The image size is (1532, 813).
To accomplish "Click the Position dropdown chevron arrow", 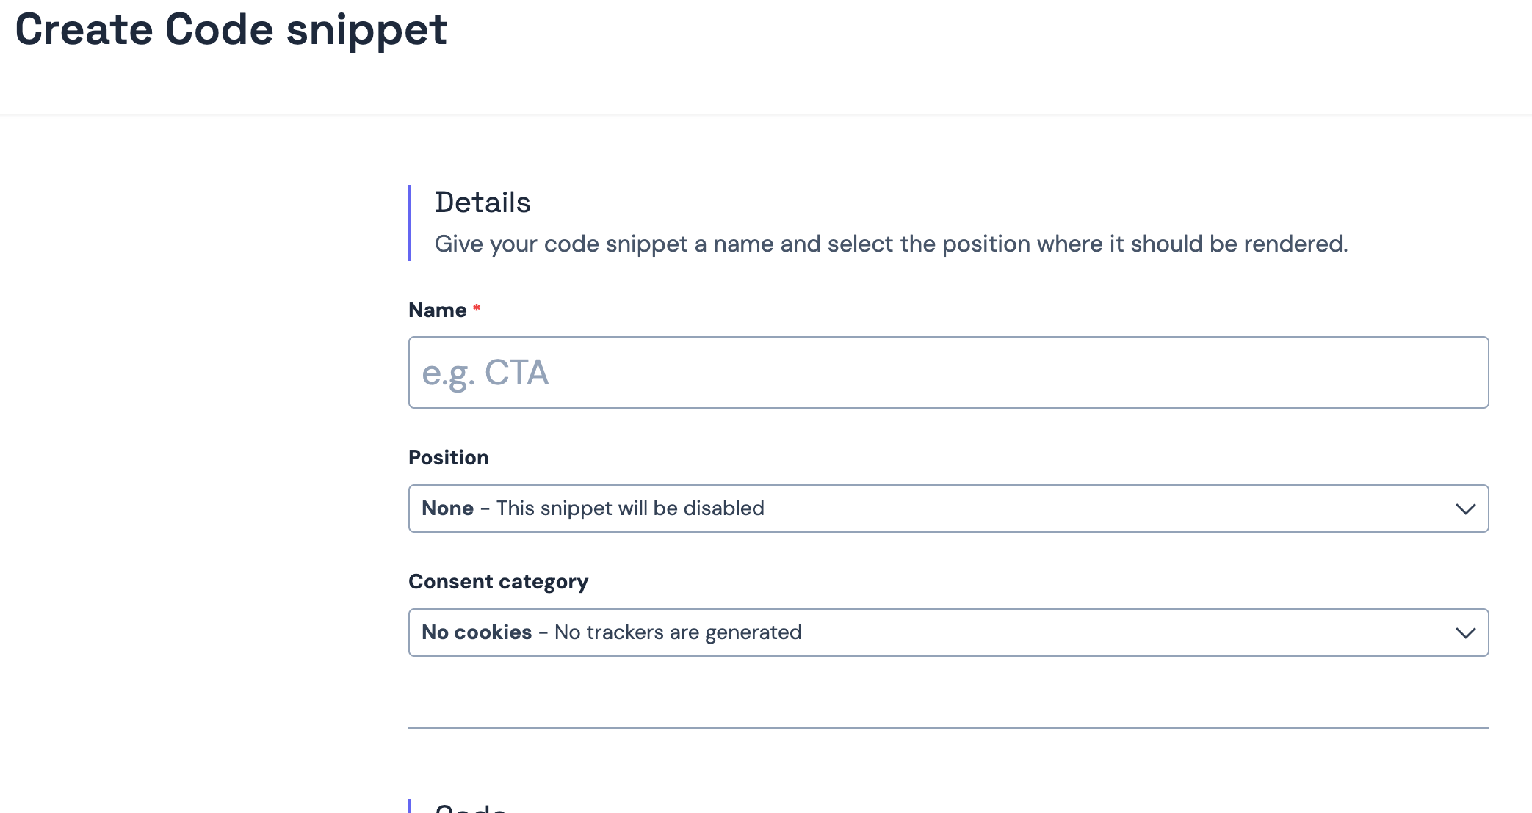I will [1465, 509].
